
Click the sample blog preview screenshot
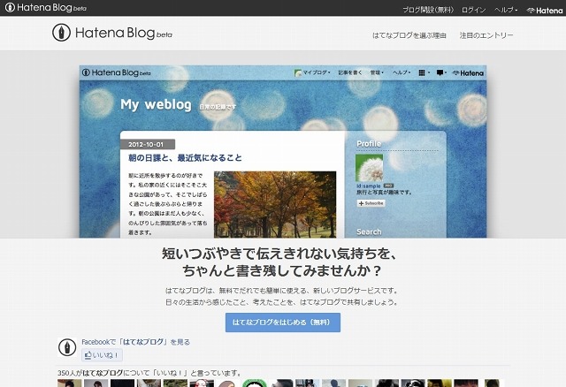coord(283,151)
